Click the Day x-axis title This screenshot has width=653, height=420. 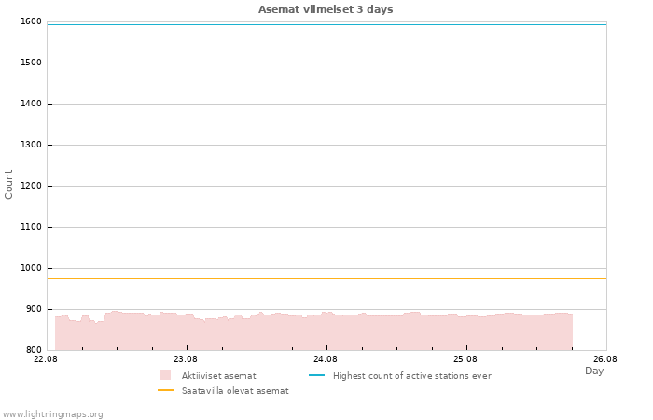pyautogui.click(x=594, y=371)
